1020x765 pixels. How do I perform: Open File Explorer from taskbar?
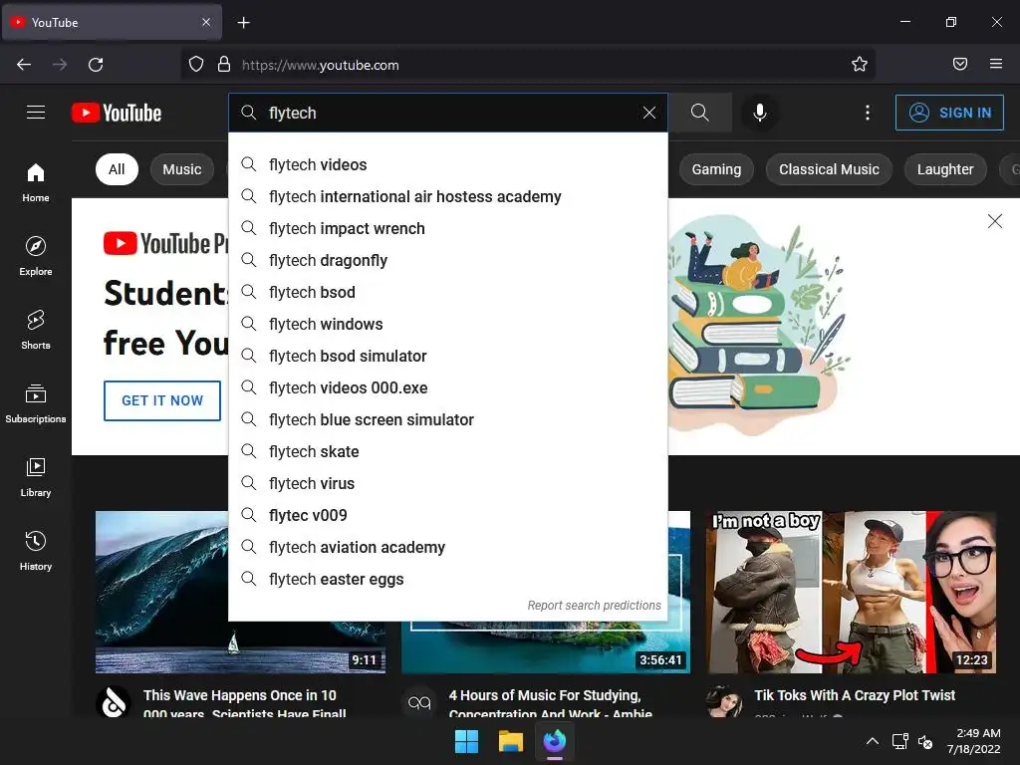pyautogui.click(x=511, y=741)
